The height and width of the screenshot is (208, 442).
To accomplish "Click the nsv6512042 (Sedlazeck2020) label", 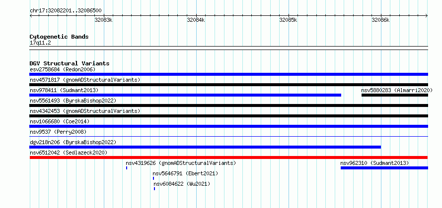I will pos(69,153).
